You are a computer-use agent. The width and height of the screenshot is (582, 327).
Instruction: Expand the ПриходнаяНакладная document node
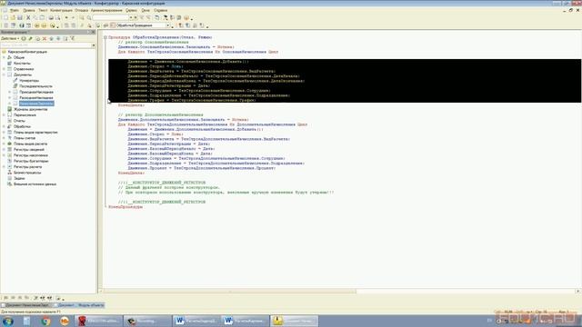(10, 92)
